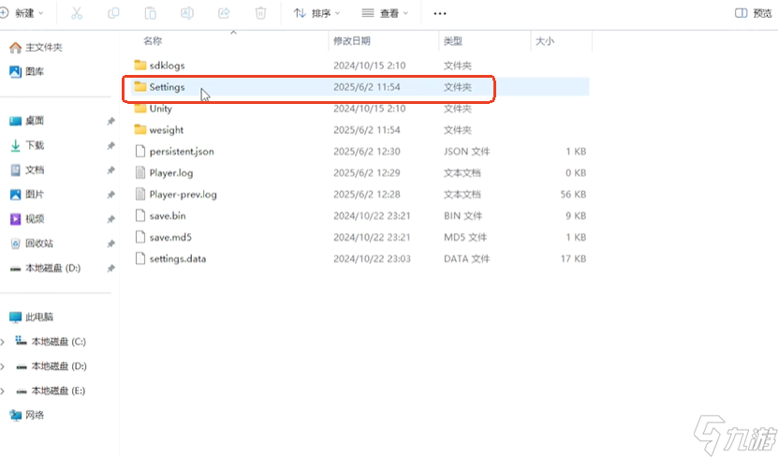Expand Local Disk (C:) tree node
Image resolution: width=778 pixels, height=457 pixels.
pyautogui.click(x=3, y=342)
